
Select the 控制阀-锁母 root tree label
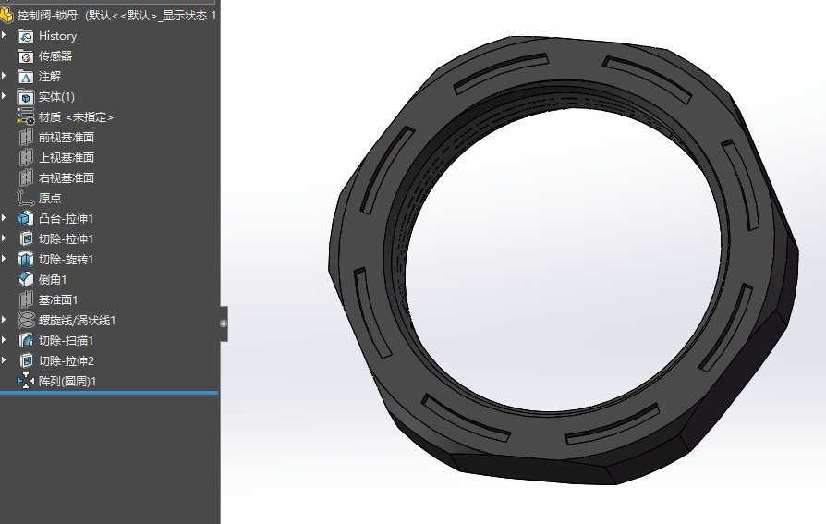tap(117, 16)
